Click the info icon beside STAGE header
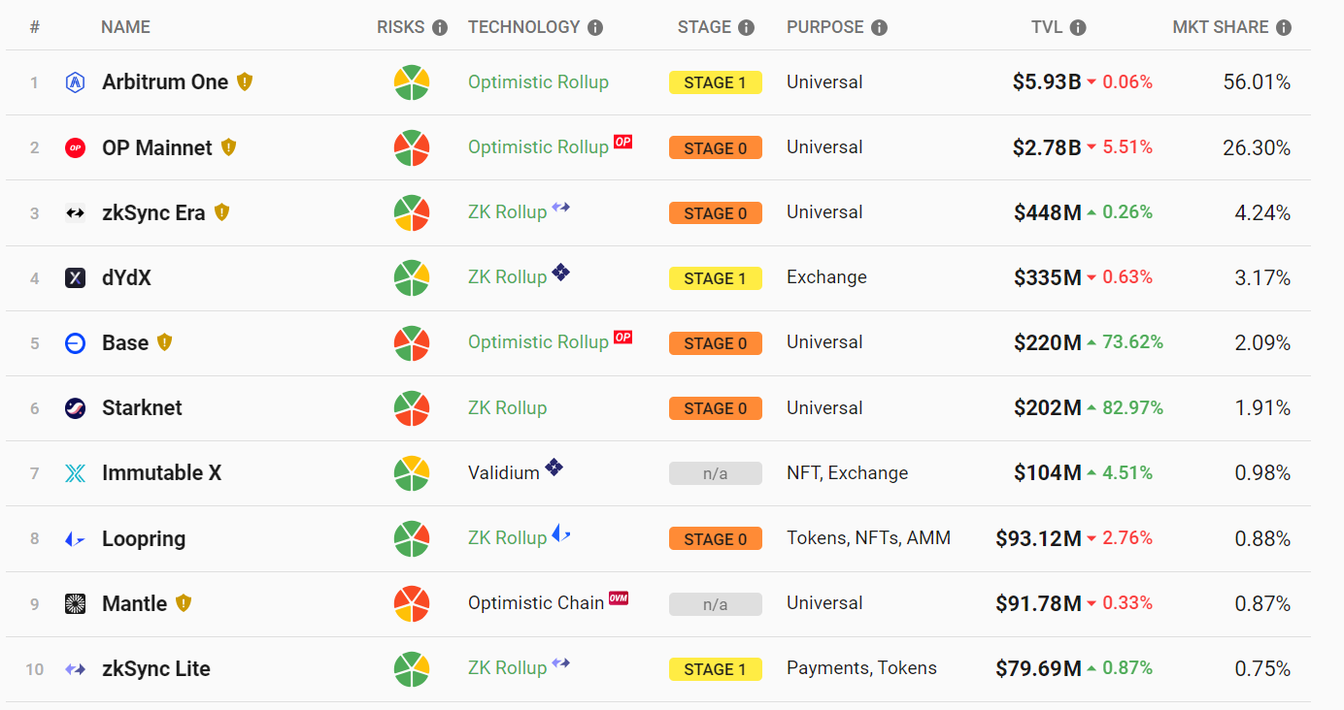The width and height of the screenshot is (1344, 710). [x=746, y=28]
